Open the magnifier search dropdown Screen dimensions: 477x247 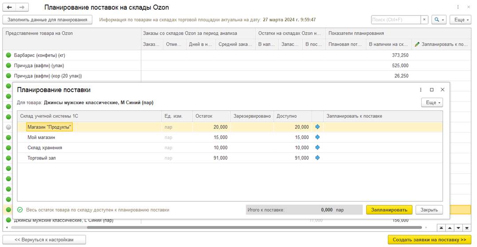click(x=439, y=20)
